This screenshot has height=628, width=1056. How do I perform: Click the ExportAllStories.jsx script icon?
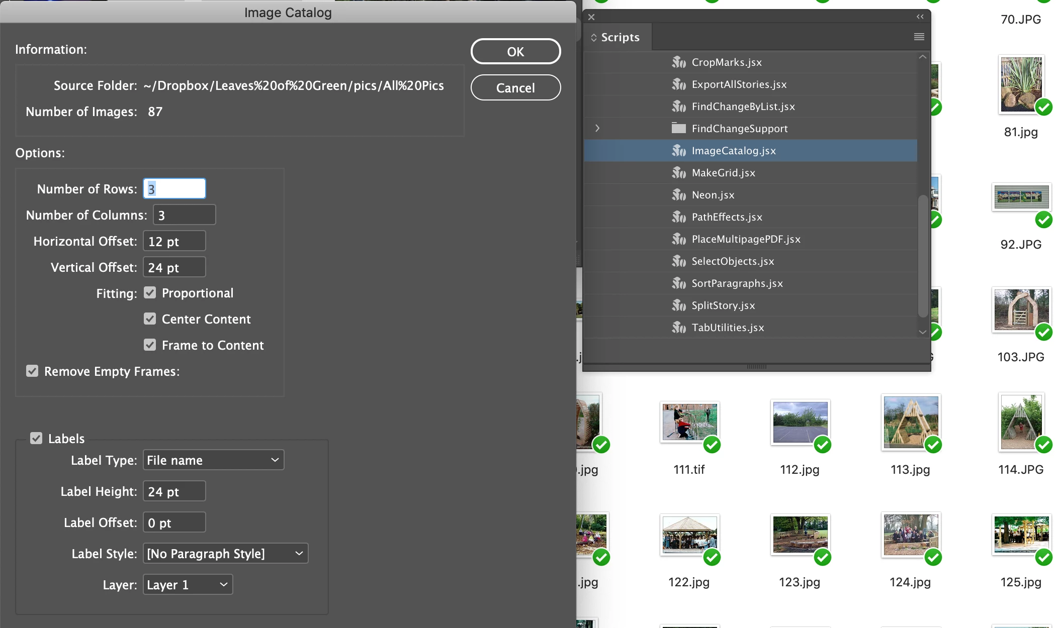pyautogui.click(x=679, y=84)
